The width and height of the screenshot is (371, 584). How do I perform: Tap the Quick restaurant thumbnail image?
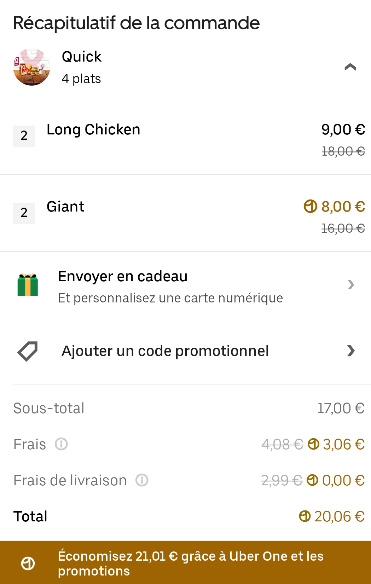coord(31,67)
